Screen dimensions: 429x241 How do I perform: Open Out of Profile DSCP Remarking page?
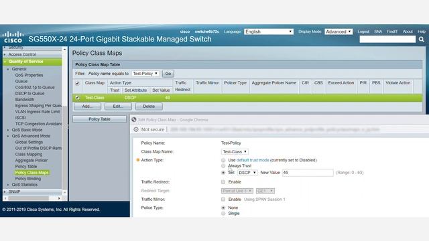tap(38, 148)
